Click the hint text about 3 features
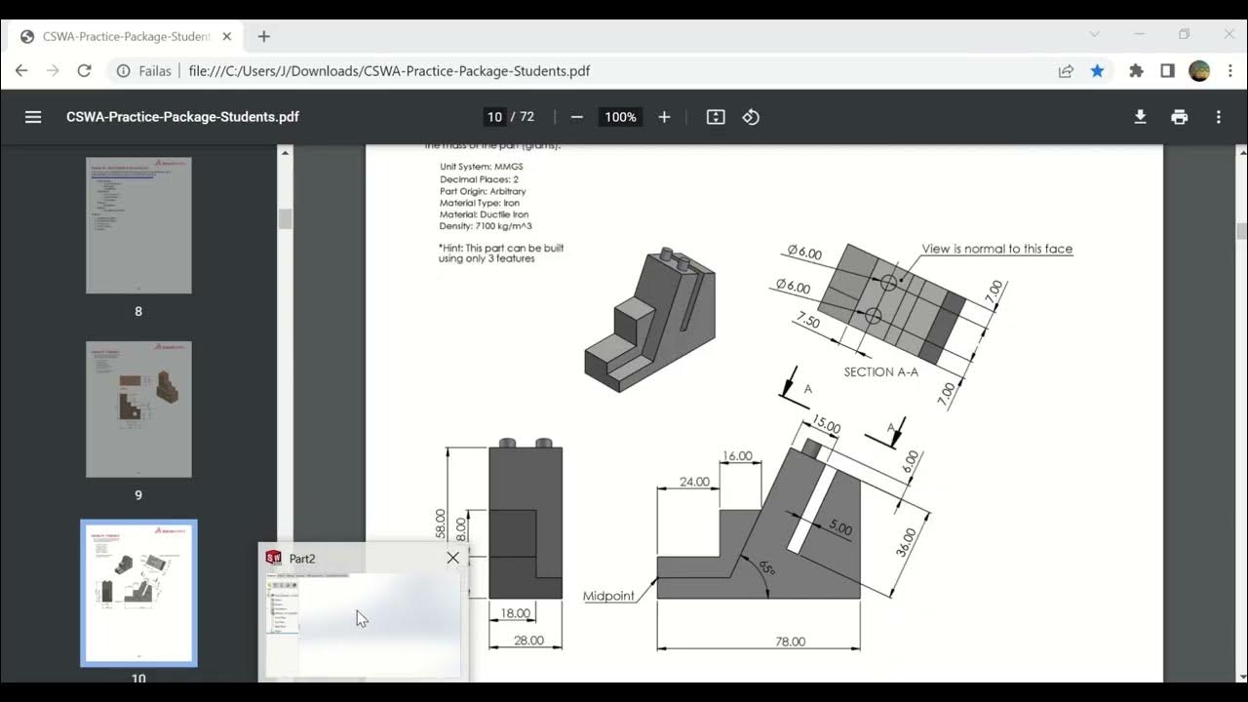This screenshot has width=1248, height=702. click(501, 253)
